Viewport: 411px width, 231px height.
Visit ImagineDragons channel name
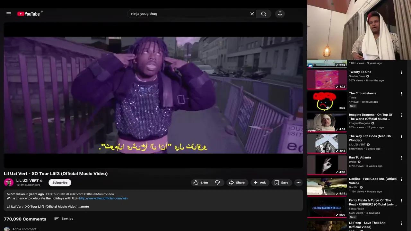coord(359,123)
